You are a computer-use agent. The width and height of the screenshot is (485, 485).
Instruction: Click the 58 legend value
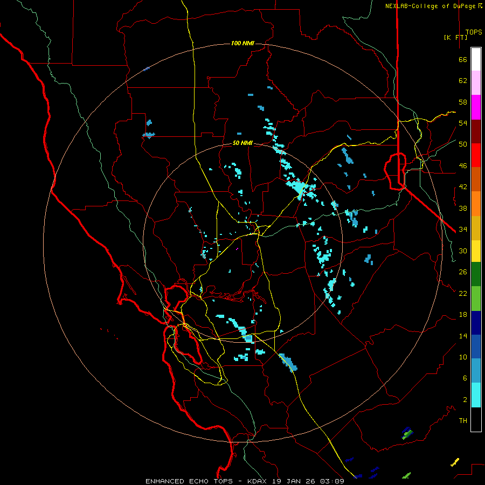click(463, 102)
